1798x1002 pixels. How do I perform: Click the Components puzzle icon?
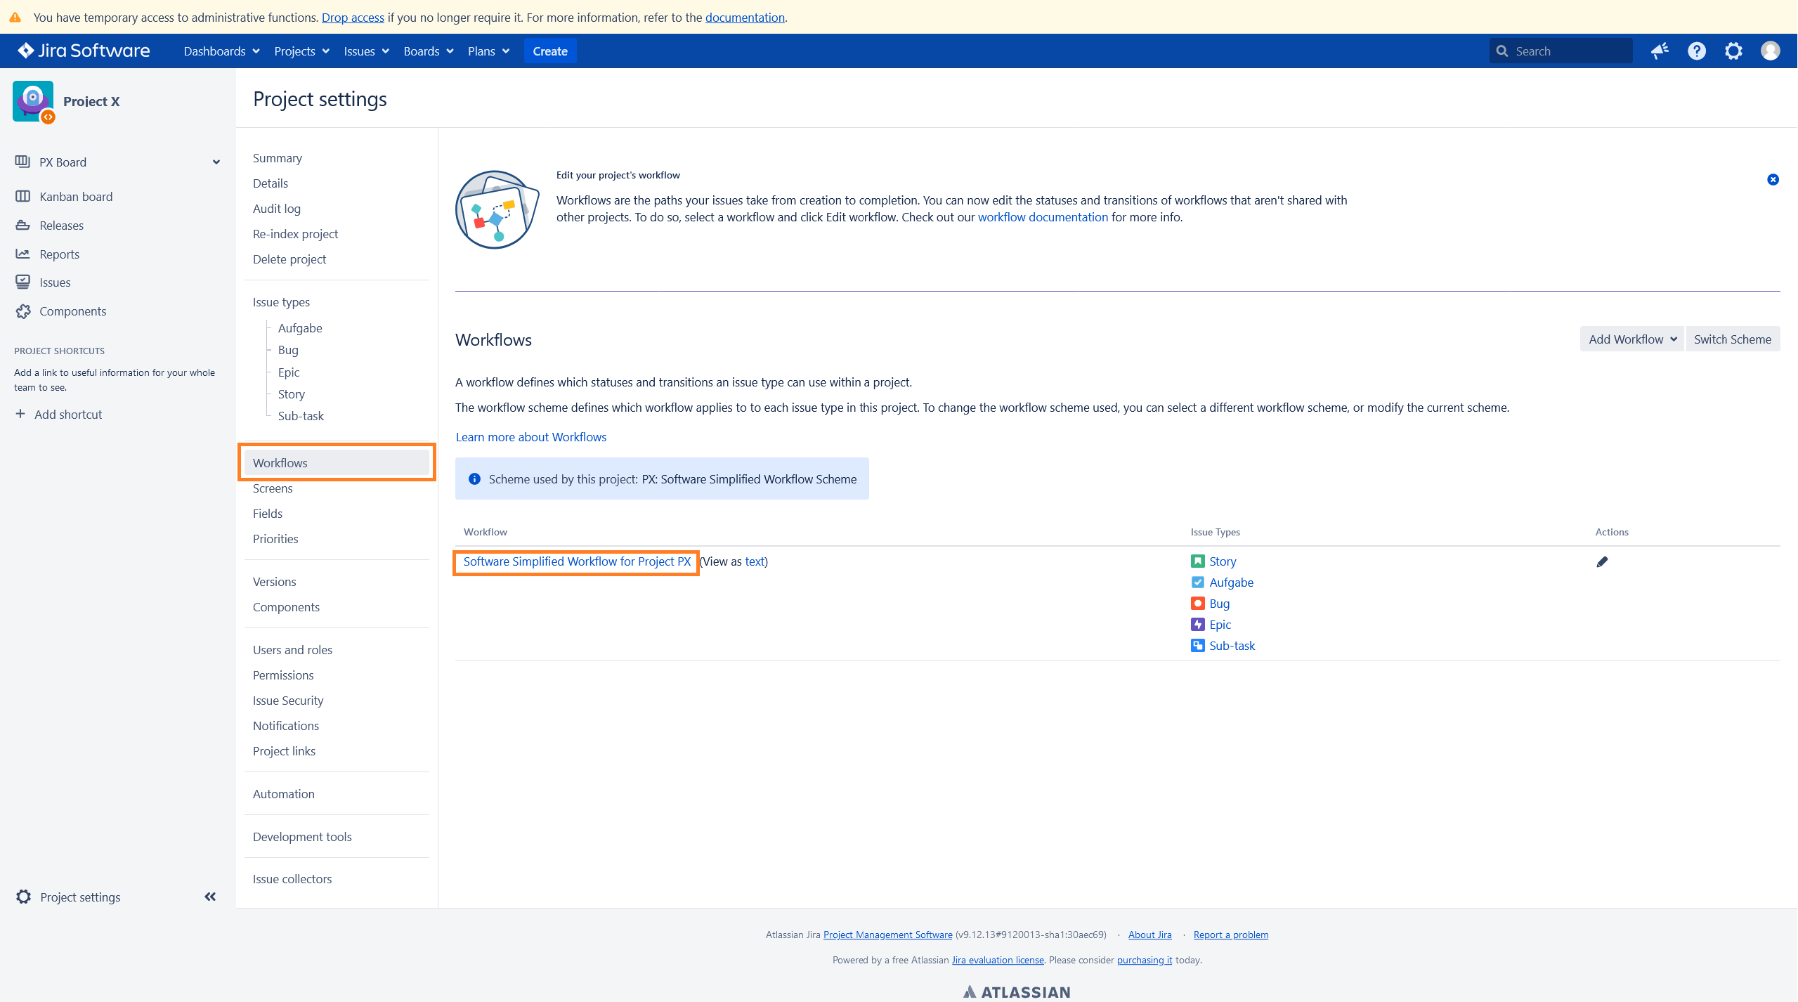point(22,311)
